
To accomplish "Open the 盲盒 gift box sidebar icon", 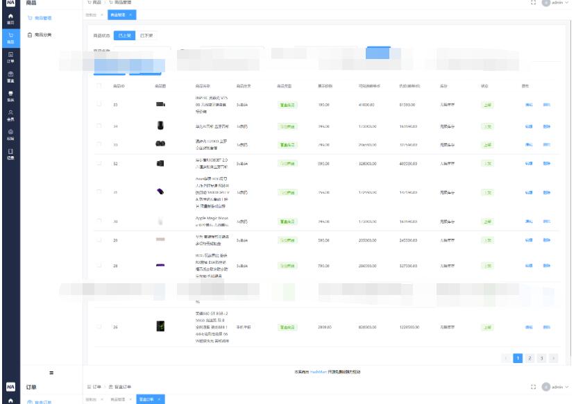I will coord(10,75).
